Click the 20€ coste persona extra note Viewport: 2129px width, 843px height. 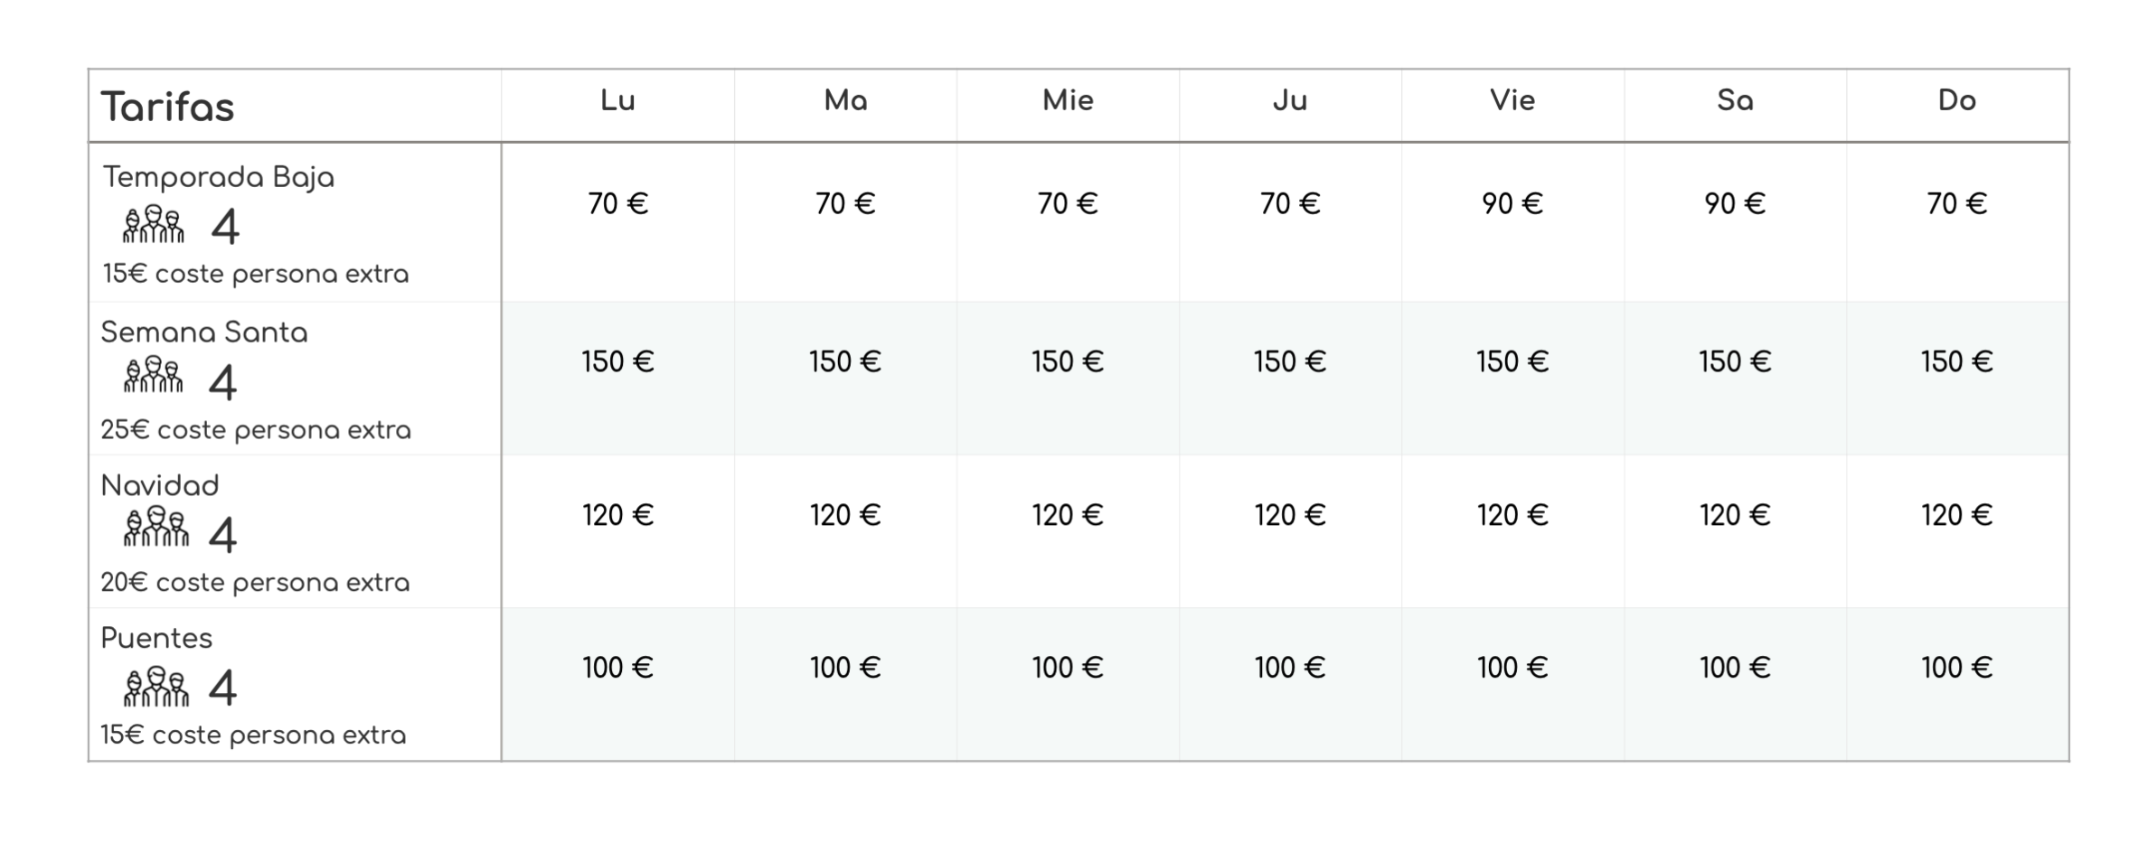(255, 584)
